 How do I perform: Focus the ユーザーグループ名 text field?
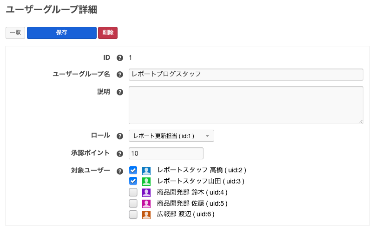tap(245, 74)
